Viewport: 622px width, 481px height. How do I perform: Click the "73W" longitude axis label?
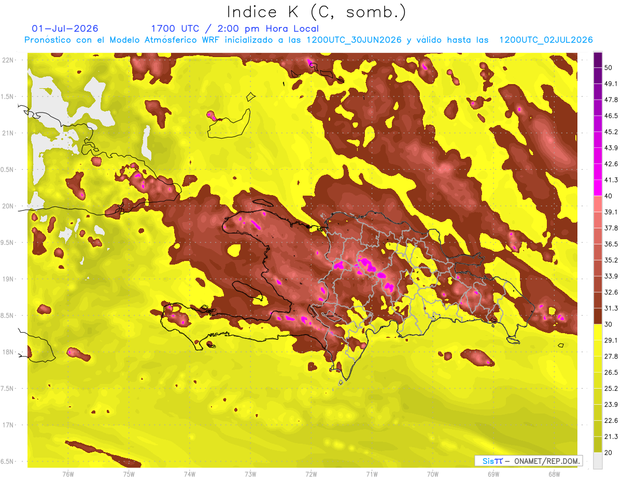[x=250, y=474]
